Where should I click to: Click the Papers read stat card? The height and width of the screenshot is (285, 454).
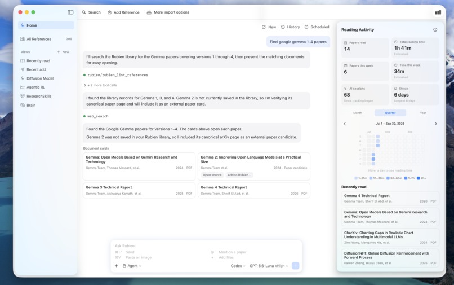pyautogui.click(x=365, y=48)
